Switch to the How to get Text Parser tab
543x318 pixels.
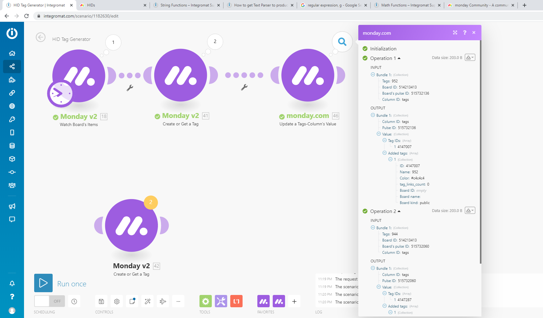tap(260, 5)
